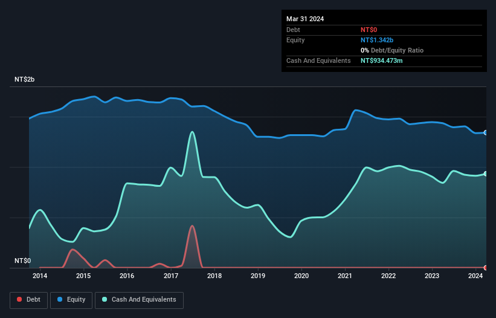Click the 2017 cash peak on chart
The height and width of the screenshot is (318, 496).
tap(192, 132)
